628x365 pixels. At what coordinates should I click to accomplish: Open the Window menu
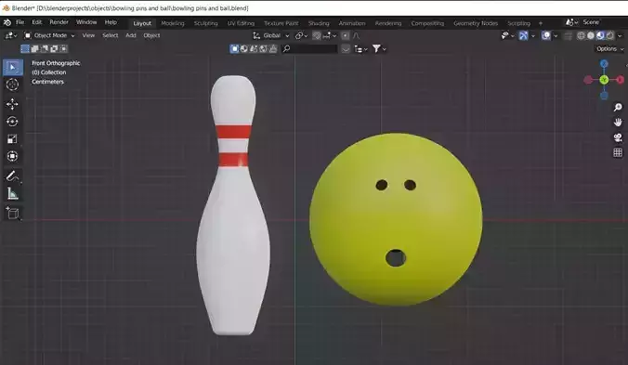tap(86, 22)
